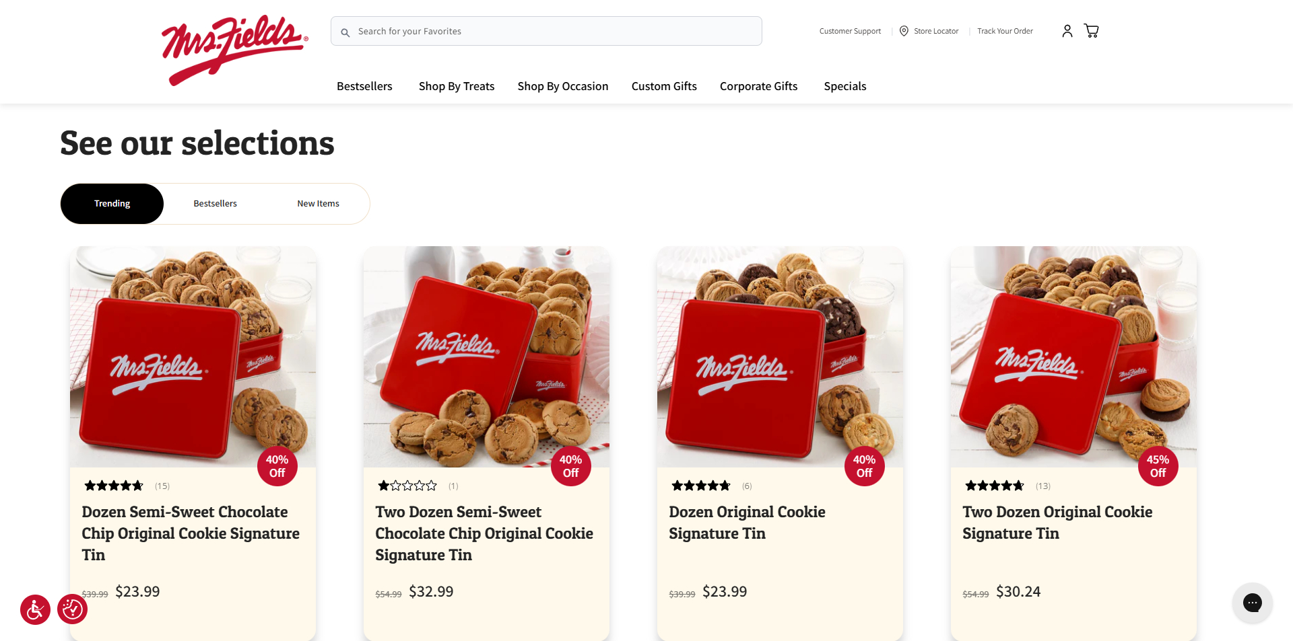Viewport: 1293px width, 641px height.
Task: Click the red checkmark badge icon
Action: 72,609
